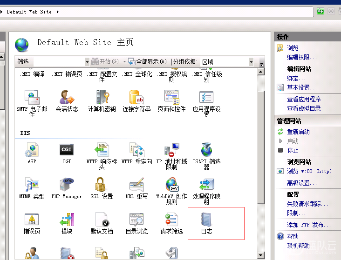Screen dimensions: 341x260
Task: Open the 高级设置... link
Action: click(302, 183)
